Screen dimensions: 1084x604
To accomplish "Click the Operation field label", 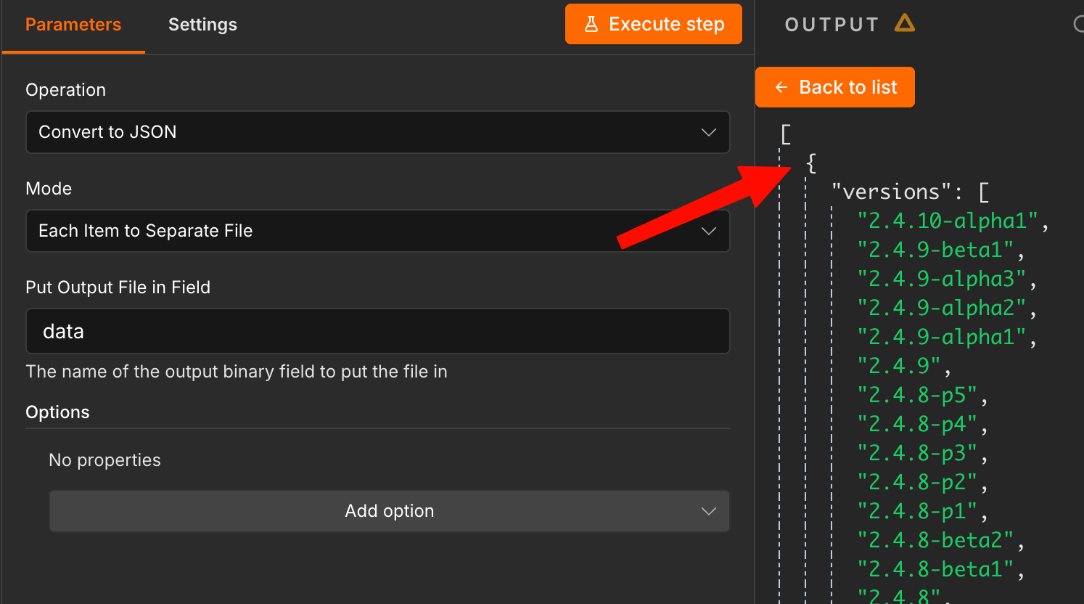I will click(x=65, y=90).
